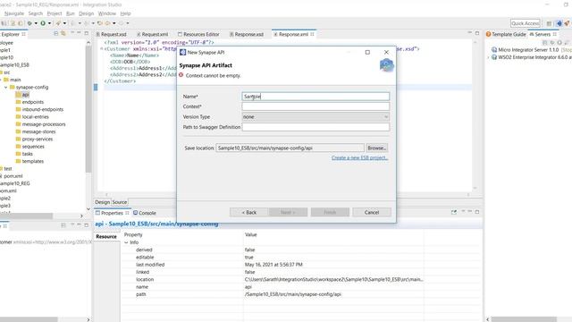Switch to the Design tab

102,202
